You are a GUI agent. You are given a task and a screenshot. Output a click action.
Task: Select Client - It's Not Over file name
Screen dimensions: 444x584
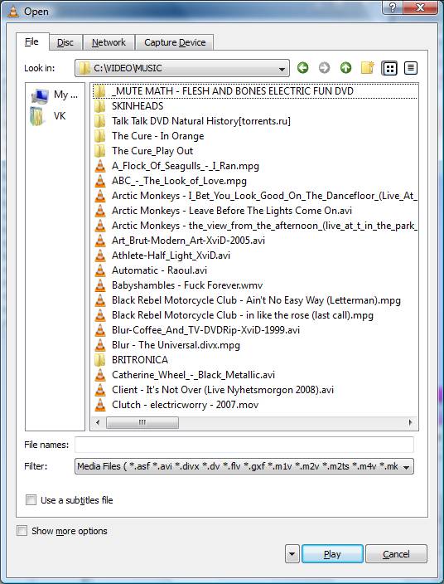pyautogui.click(x=223, y=390)
